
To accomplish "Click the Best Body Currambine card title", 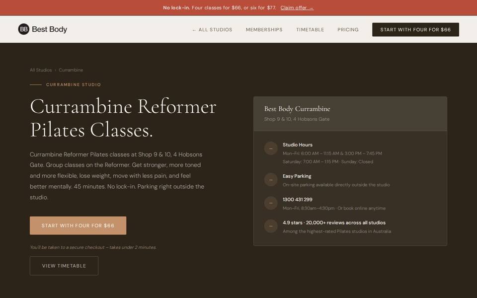I will click(x=297, y=109).
